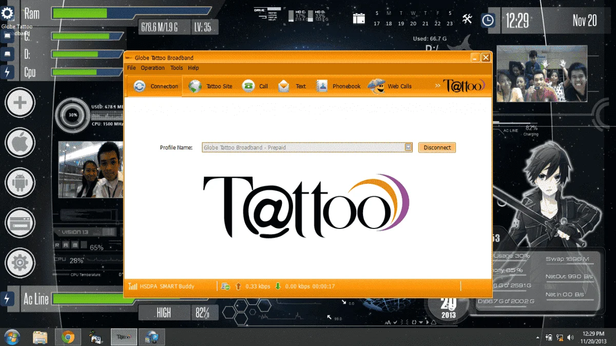The height and width of the screenshot is (346, 616).
Task: Click the large Tattoo logo image
Action: coord(306,206)
